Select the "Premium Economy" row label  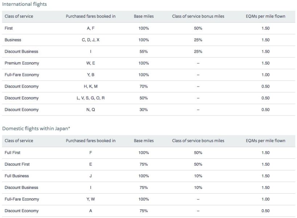[x=22, y=63]
